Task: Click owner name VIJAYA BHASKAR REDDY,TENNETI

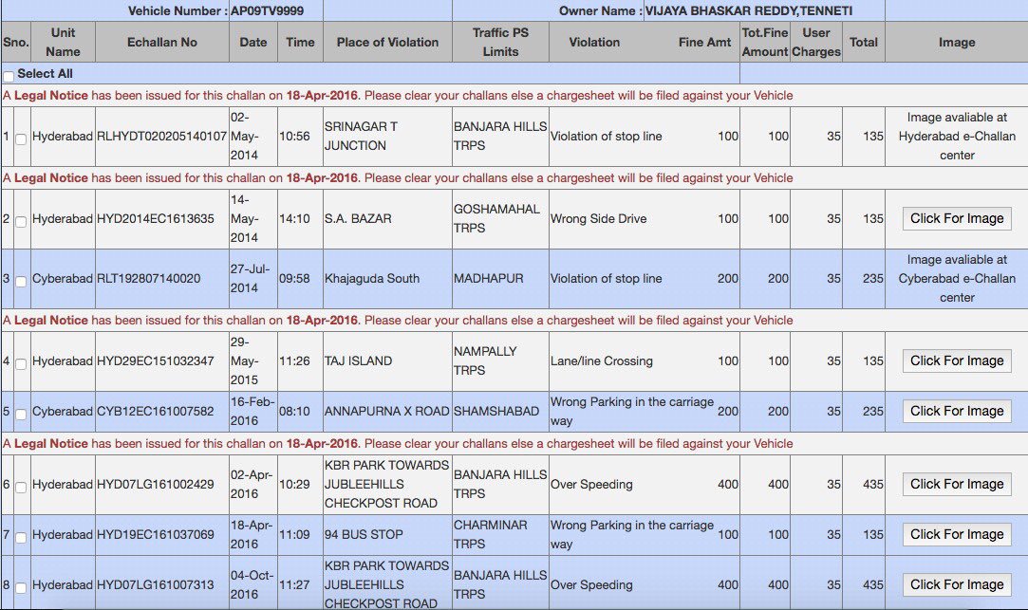Action: 749,11
